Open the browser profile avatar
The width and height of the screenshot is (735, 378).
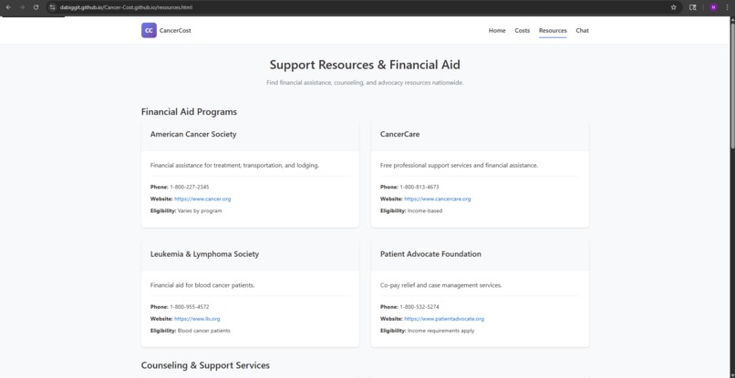[x=713, y=7]
